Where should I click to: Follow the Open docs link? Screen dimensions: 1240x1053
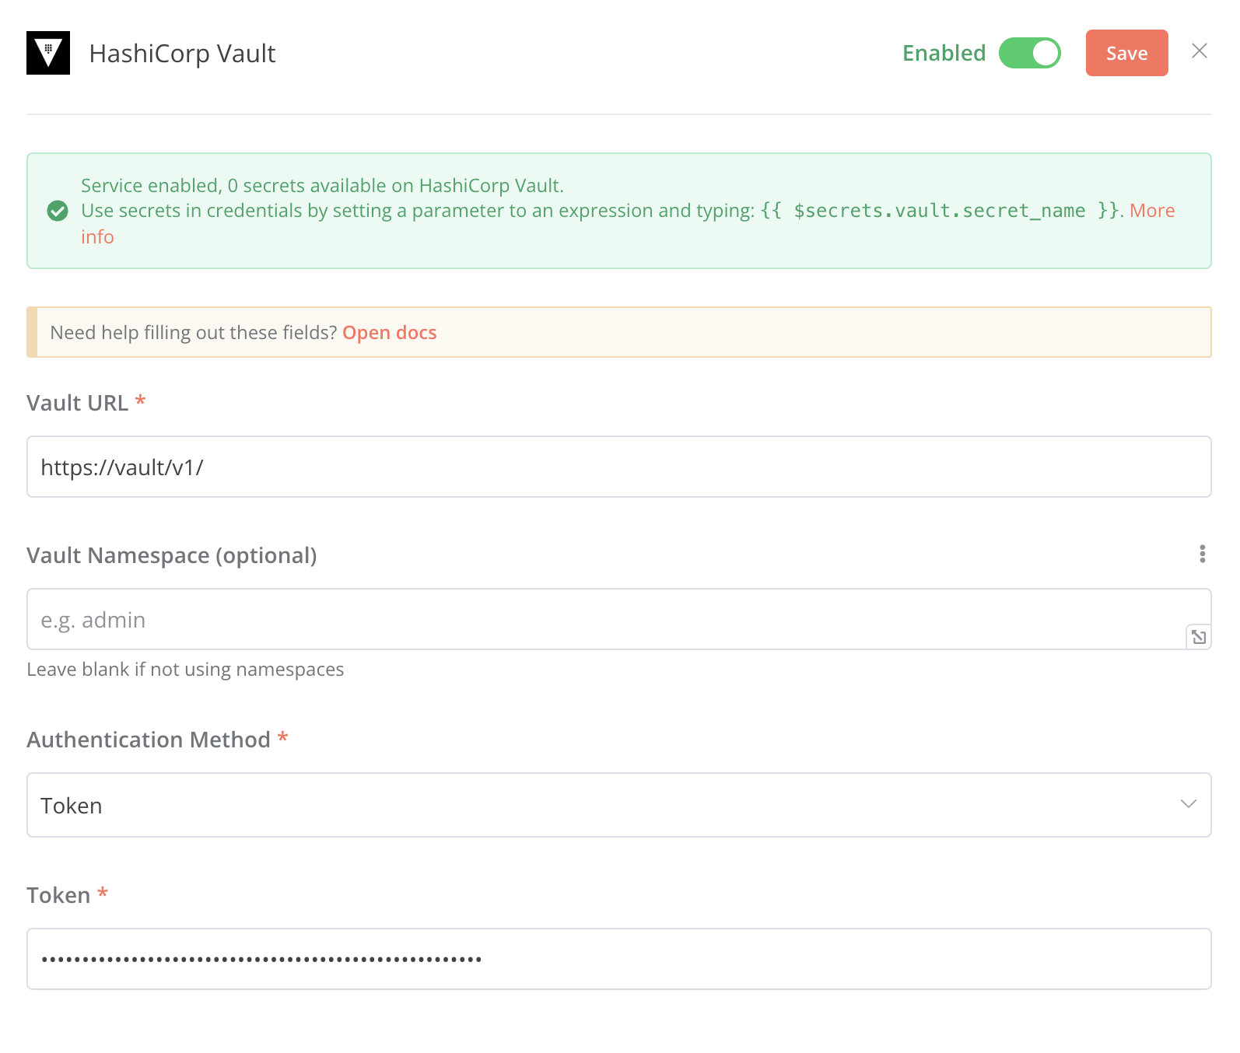[390, 332]
